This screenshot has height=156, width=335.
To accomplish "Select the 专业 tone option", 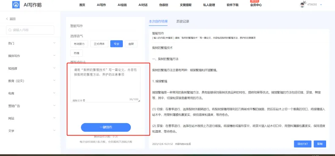I will pos(116,44).
